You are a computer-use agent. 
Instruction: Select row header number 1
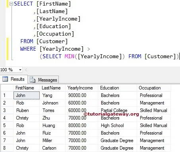pos(7,95)
